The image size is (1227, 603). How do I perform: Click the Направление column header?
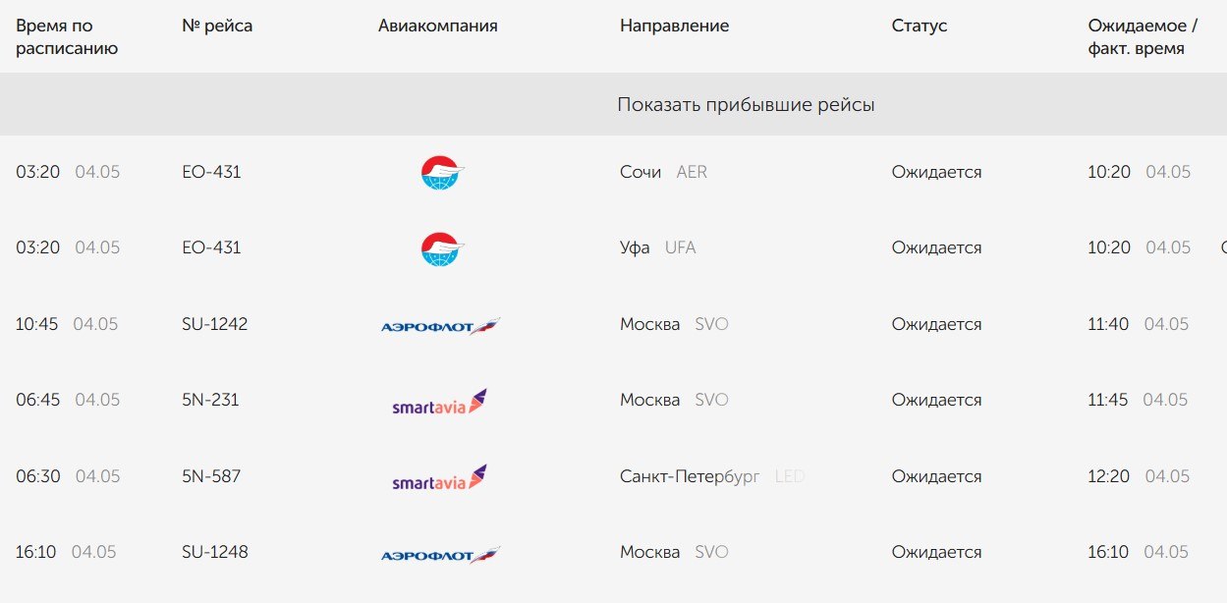674,27
